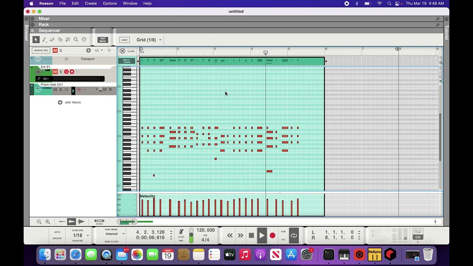473x266 pixels.
Task: Toggle Delay Comp ON button
Action: 418,237
